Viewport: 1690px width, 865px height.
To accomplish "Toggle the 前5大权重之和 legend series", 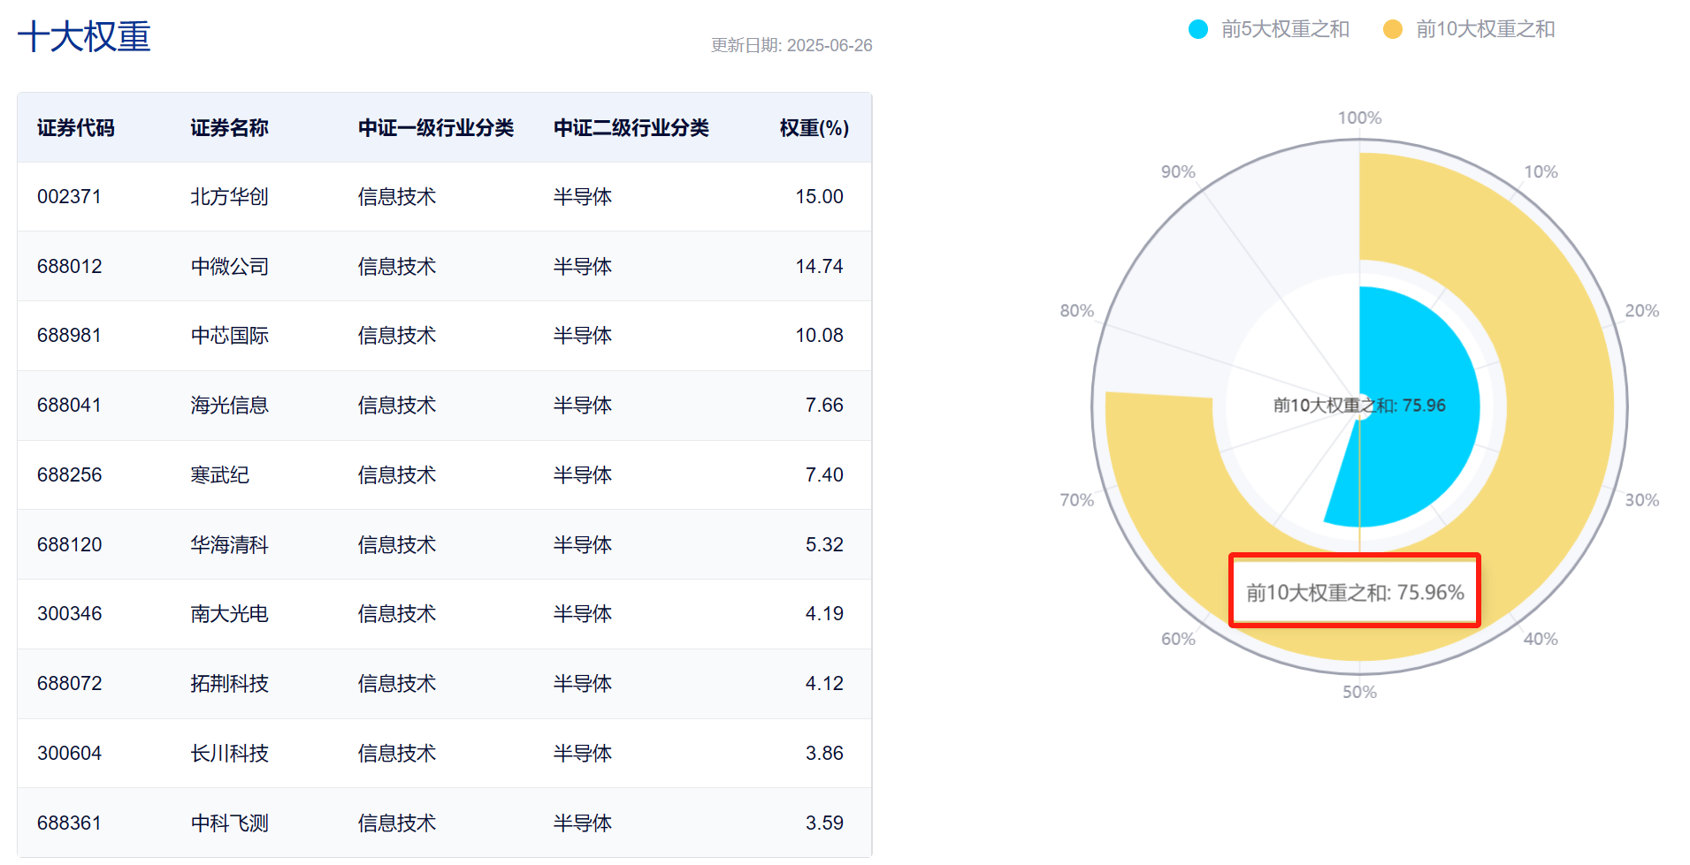I will 1284,29.
